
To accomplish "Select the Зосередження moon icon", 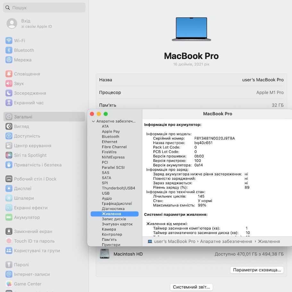I will [9, 93].
